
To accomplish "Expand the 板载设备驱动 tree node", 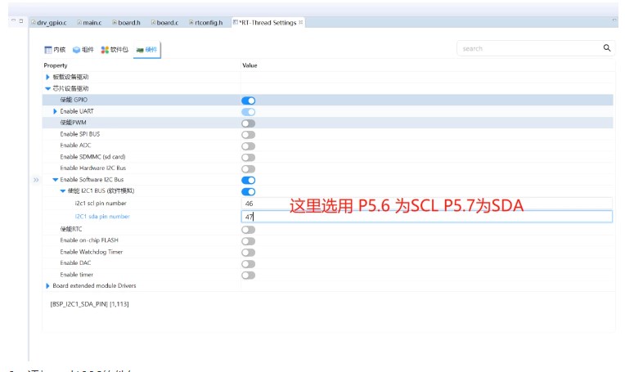I will 47,77.
